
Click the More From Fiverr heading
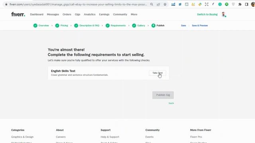coord(200,130)
